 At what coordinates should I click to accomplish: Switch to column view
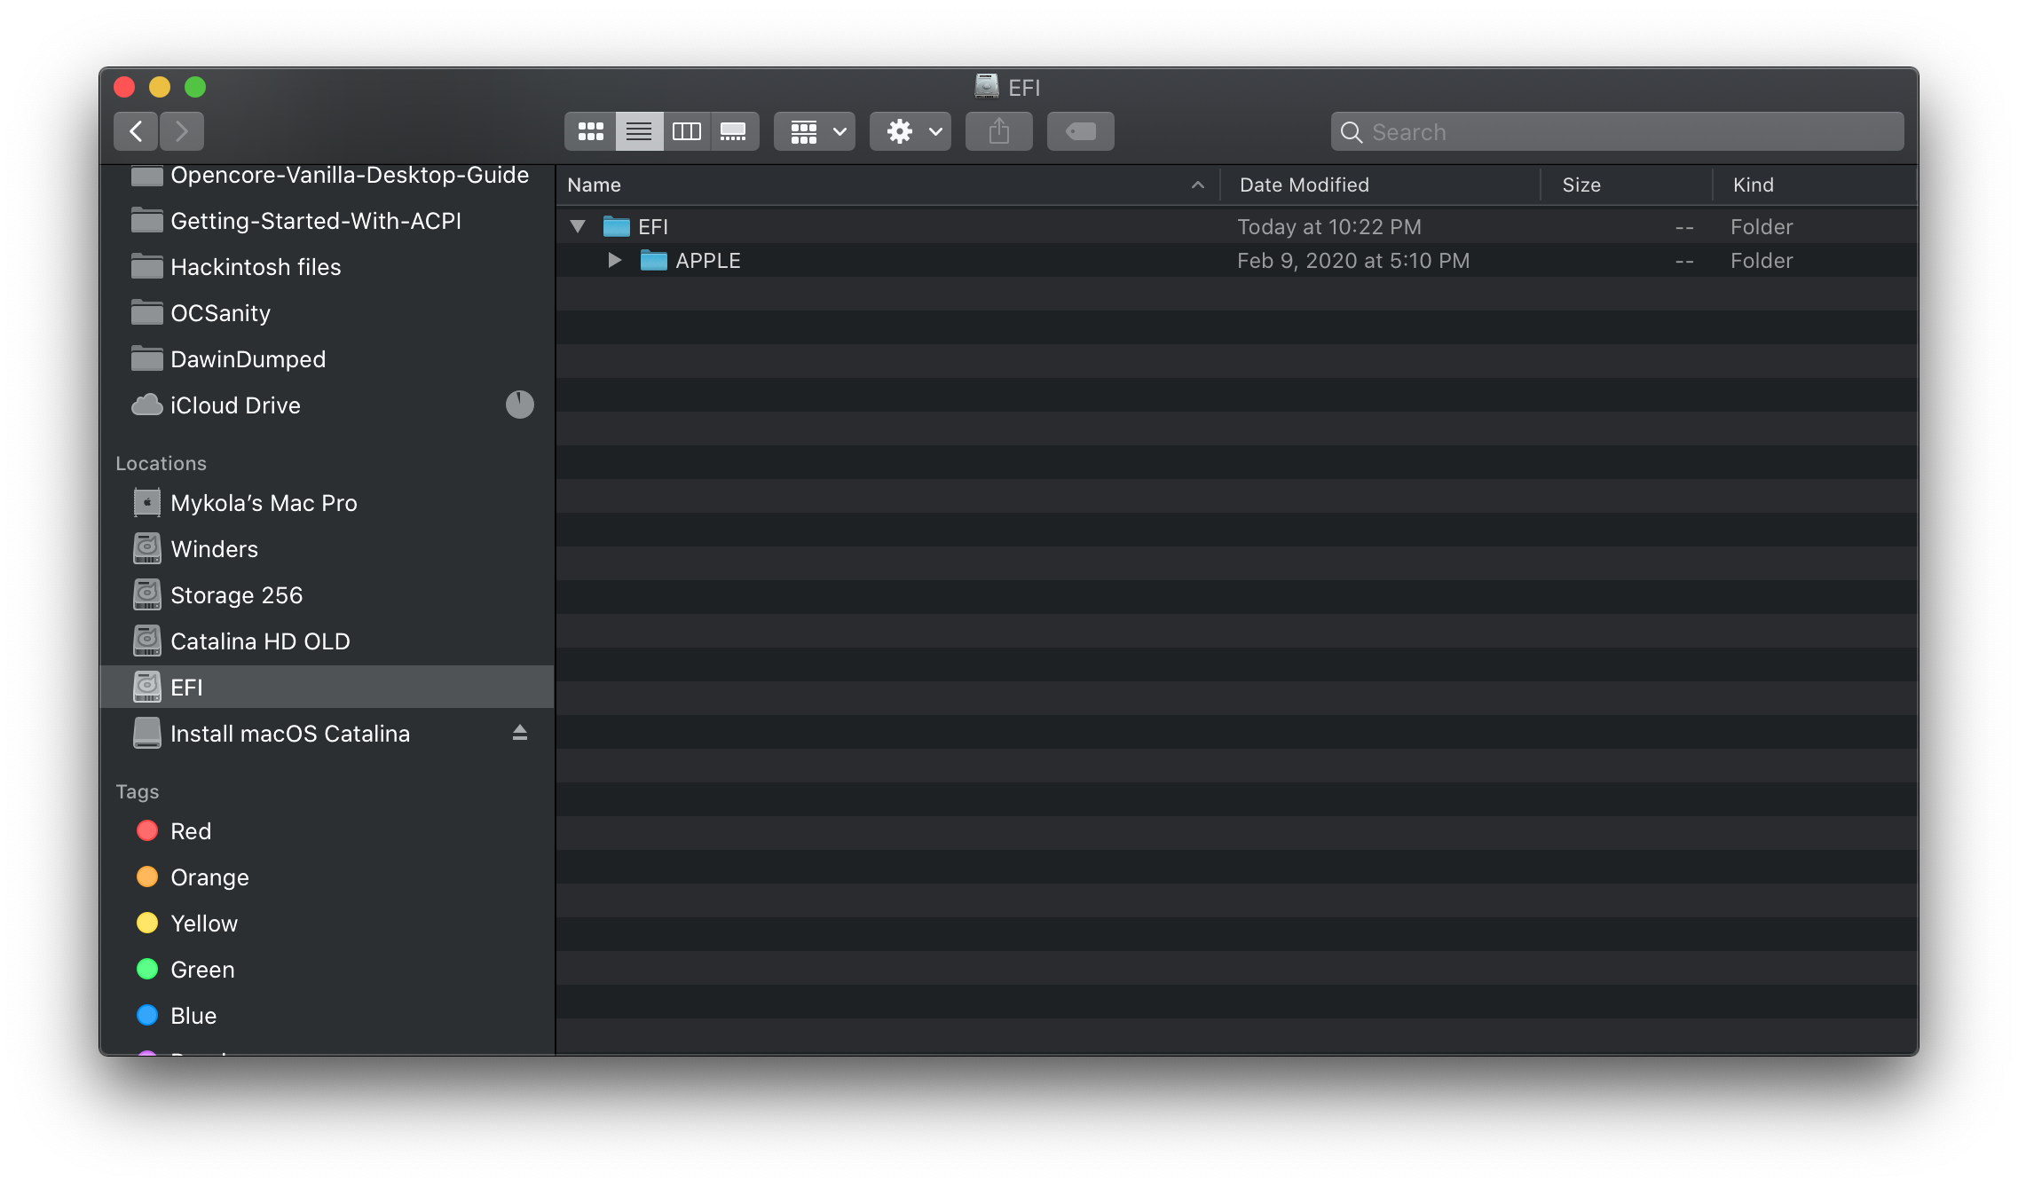click(x=686, y=131)
